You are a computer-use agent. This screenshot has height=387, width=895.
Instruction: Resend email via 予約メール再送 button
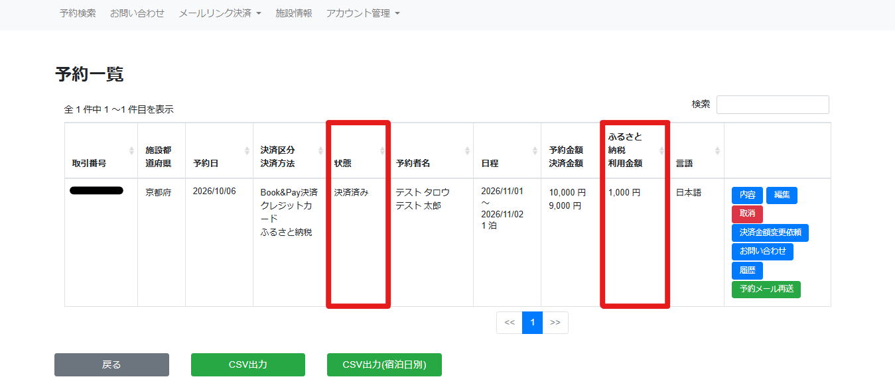click(x=766, y=290)
